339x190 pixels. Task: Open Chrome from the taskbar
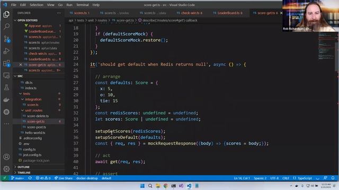166,186
